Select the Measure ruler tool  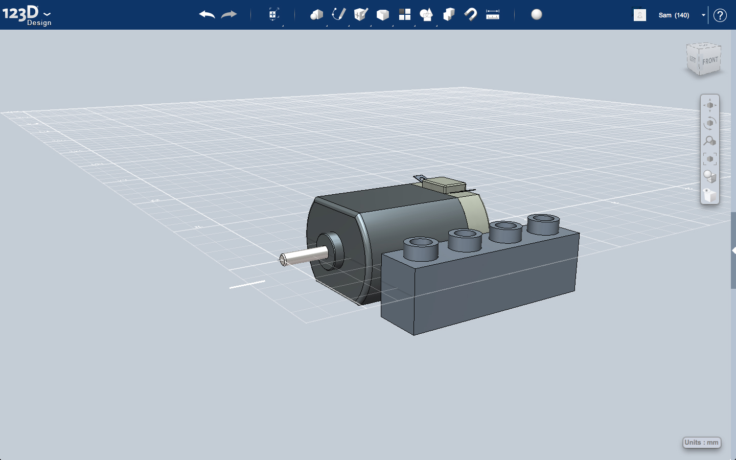coord(493,14)
